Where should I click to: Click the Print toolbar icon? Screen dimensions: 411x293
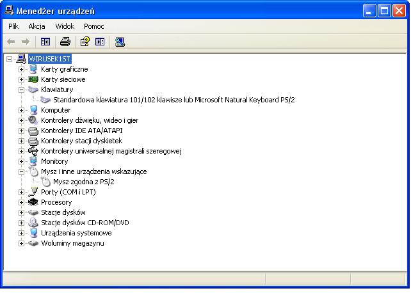[x=65, y=42]
